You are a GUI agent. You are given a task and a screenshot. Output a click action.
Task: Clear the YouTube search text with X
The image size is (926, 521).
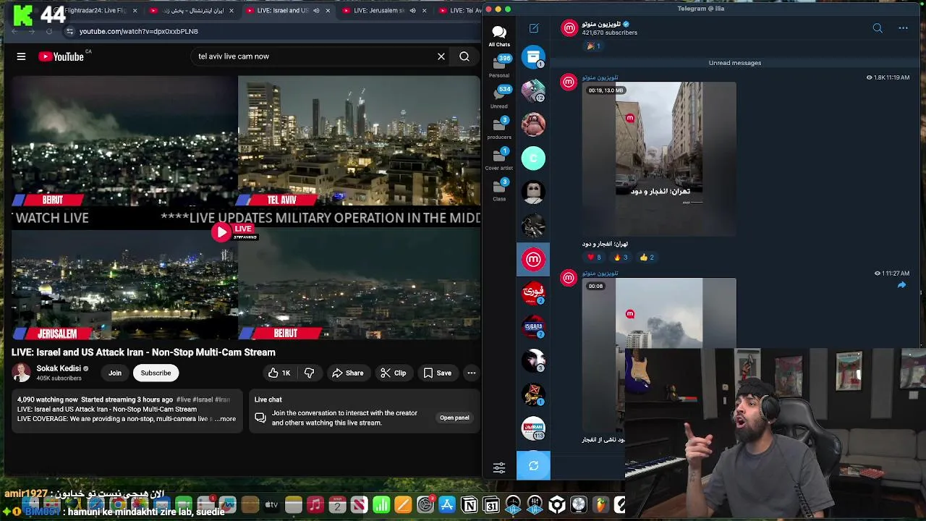pyautogui.click(x=441, y=56)
